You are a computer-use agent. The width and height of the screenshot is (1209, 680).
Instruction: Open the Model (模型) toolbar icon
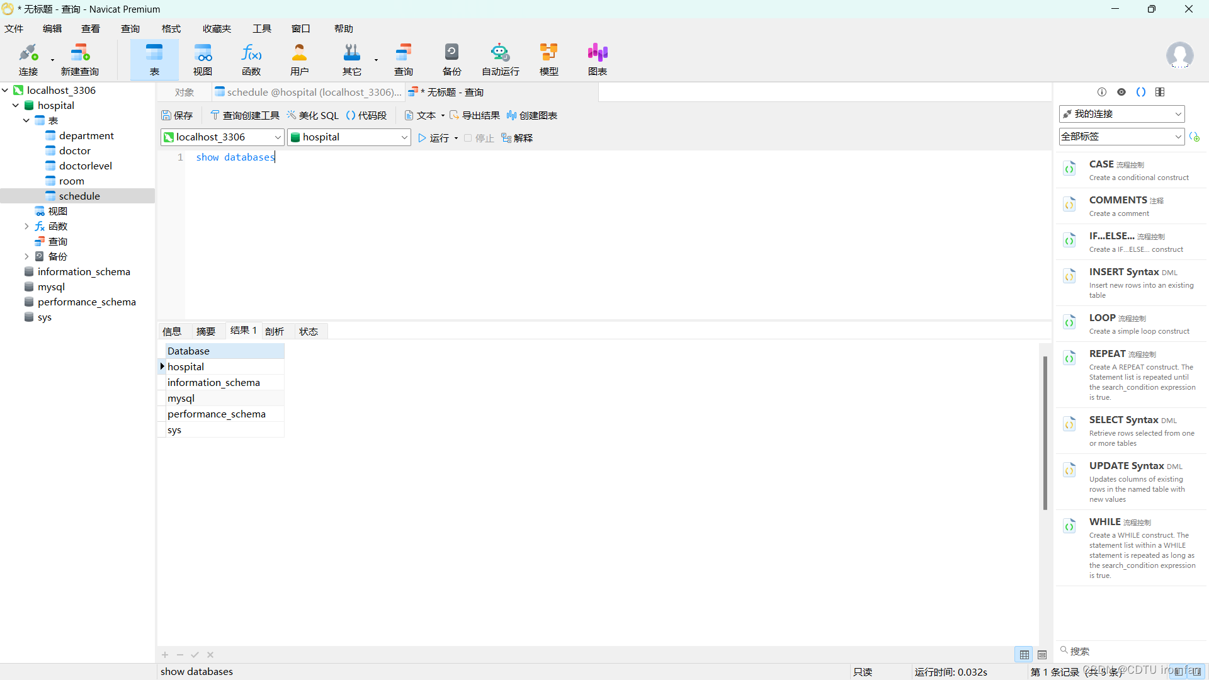(549, 60)
